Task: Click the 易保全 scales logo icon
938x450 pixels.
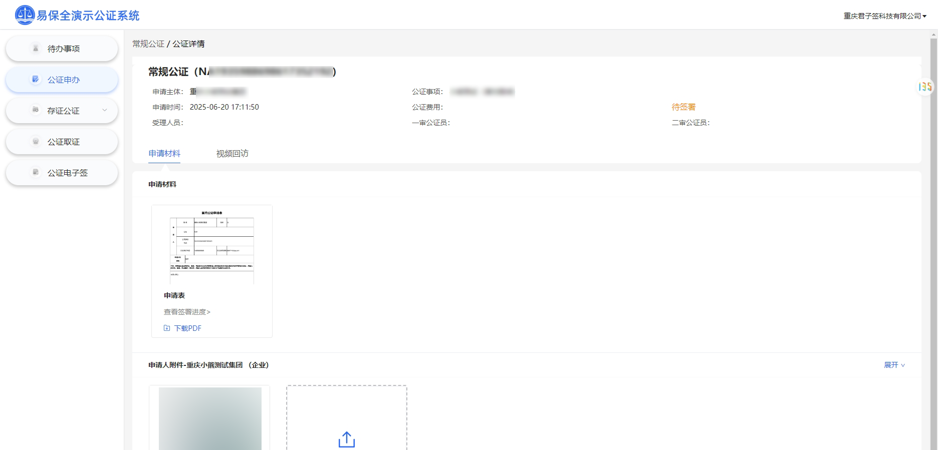Action: point(25,15)
